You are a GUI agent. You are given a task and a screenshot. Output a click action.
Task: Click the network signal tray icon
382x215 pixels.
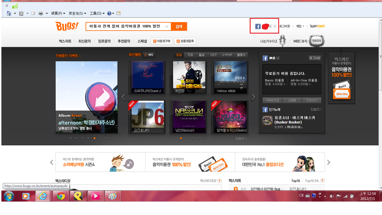pyautogui.click(x=345, y=196)
